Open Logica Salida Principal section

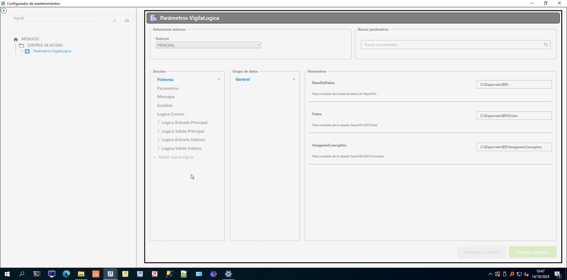pyautogui.click(x=183, y=131)
